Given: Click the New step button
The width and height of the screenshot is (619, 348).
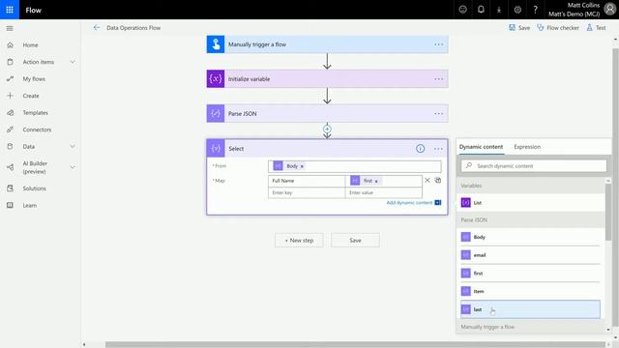Looking at the screenshot, I should (x=299, y=241).
